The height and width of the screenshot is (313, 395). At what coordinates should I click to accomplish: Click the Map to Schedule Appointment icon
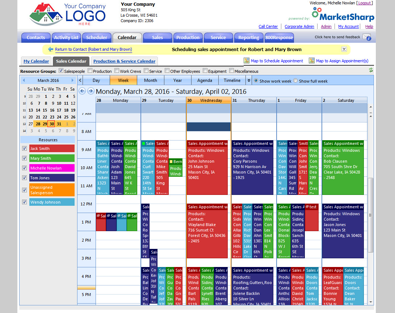247,61
